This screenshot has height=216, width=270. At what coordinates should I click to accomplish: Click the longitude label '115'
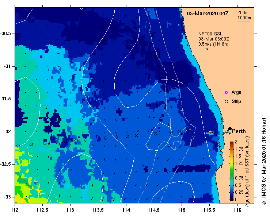coord(182,210)
